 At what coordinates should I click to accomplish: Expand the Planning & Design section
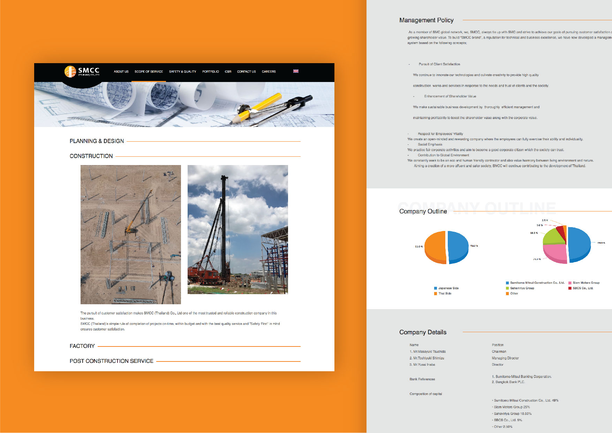(x=97, y=141)
